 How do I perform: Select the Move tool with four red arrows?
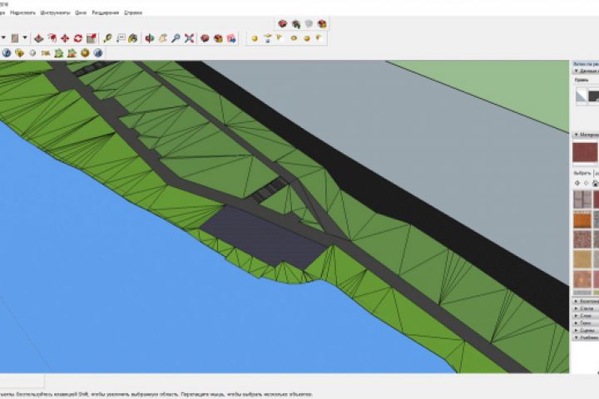65,38
